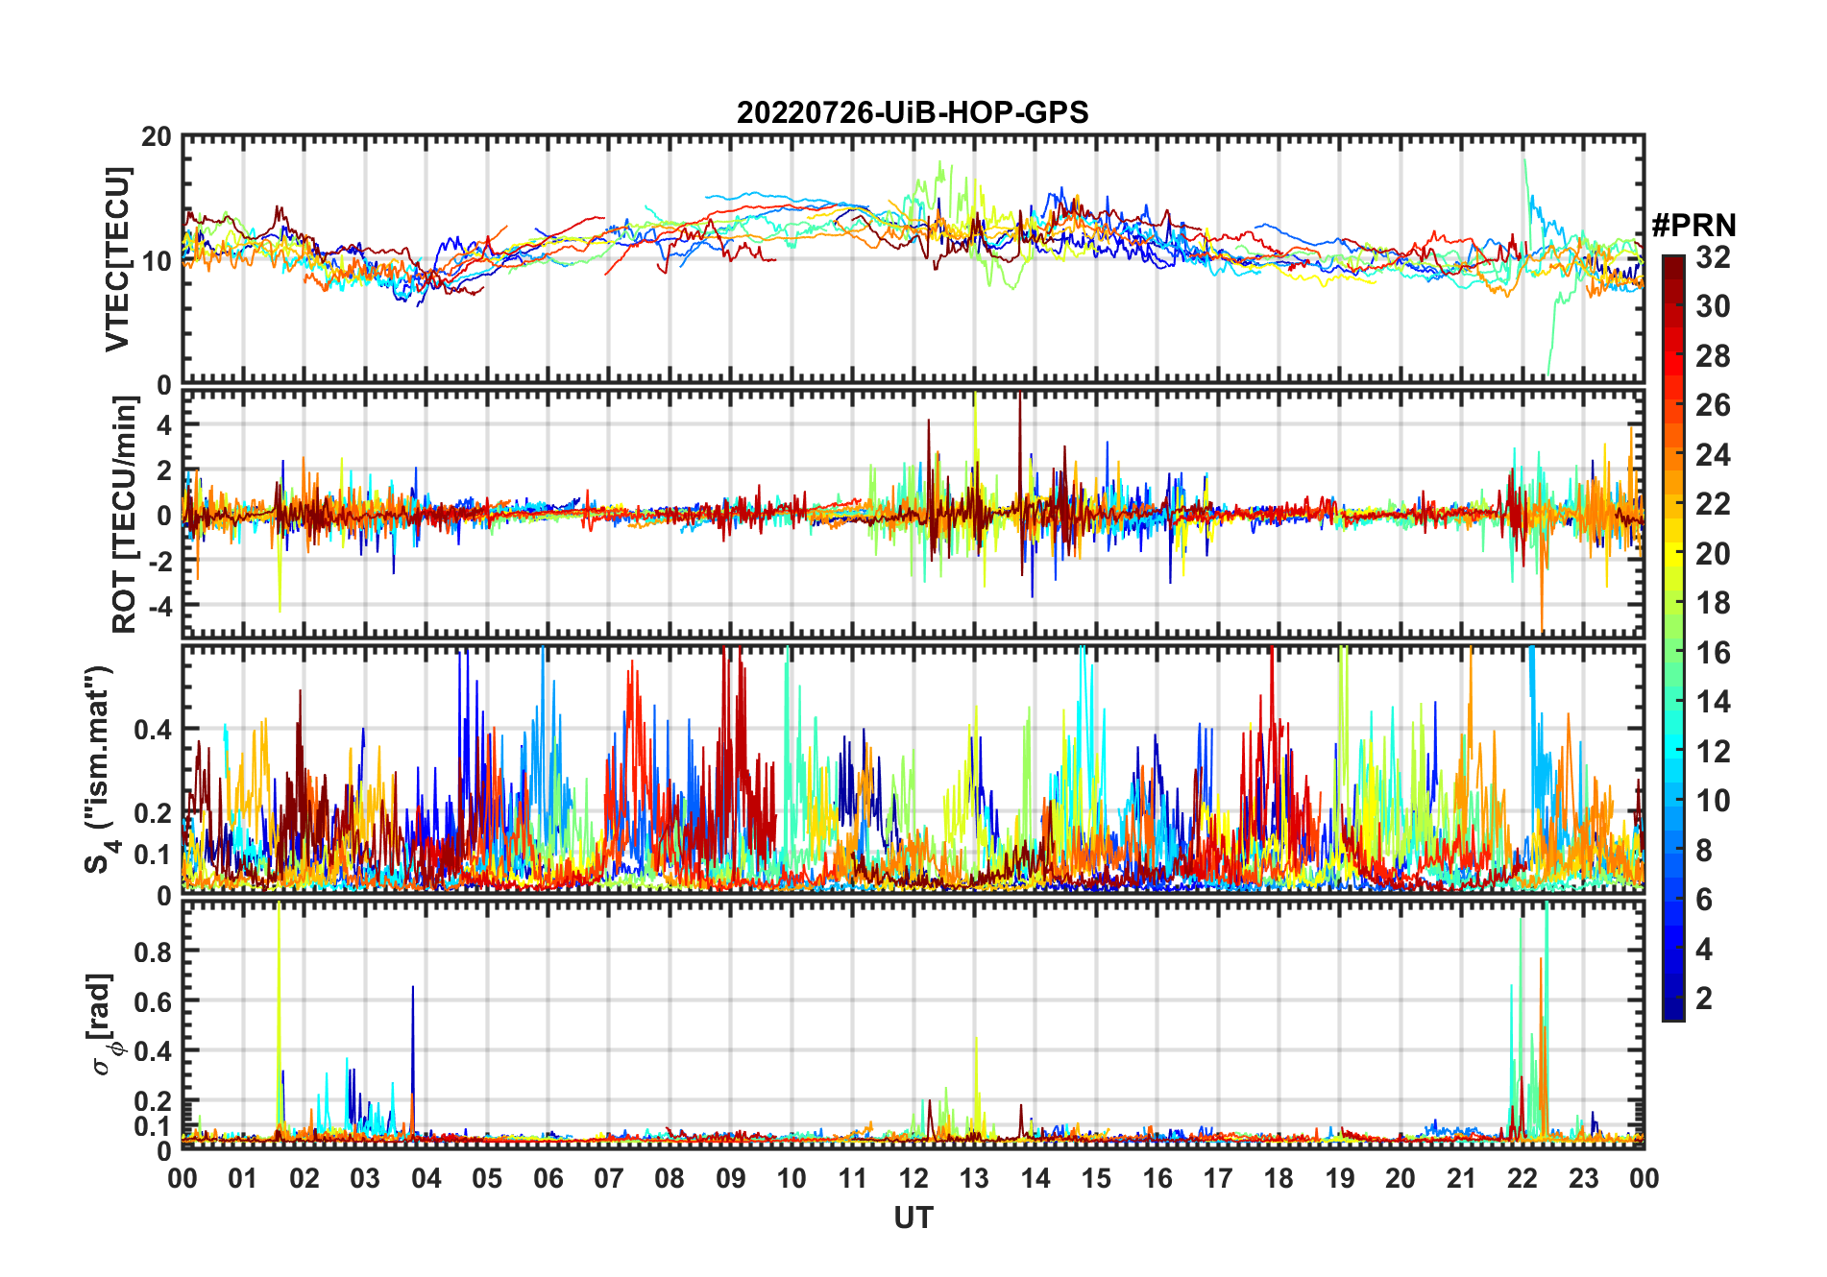Image resolution: width=1827 pixels, height=1277 pixels.
Task: Select the x-axis hour label 06
Action: click(x=548, y=1179)
